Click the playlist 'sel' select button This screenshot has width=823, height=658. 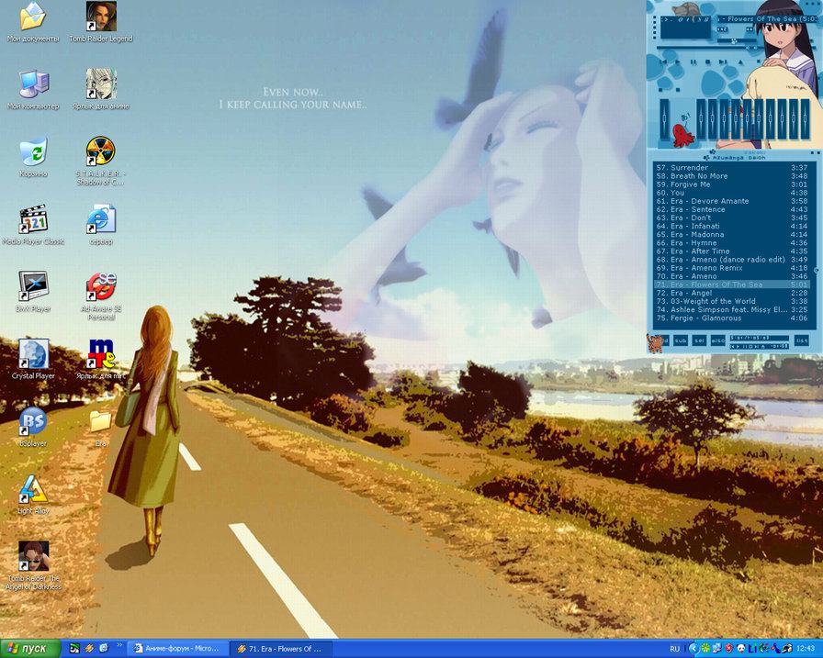699,340
